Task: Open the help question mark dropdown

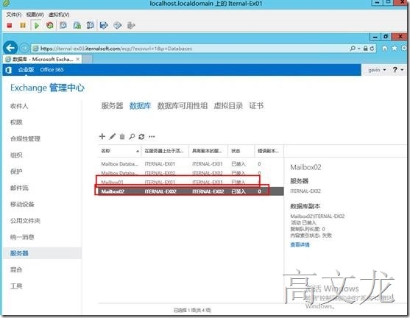Action: coord(398,69)
